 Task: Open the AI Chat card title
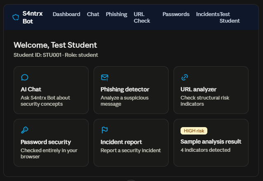click(x=31, y=89)
